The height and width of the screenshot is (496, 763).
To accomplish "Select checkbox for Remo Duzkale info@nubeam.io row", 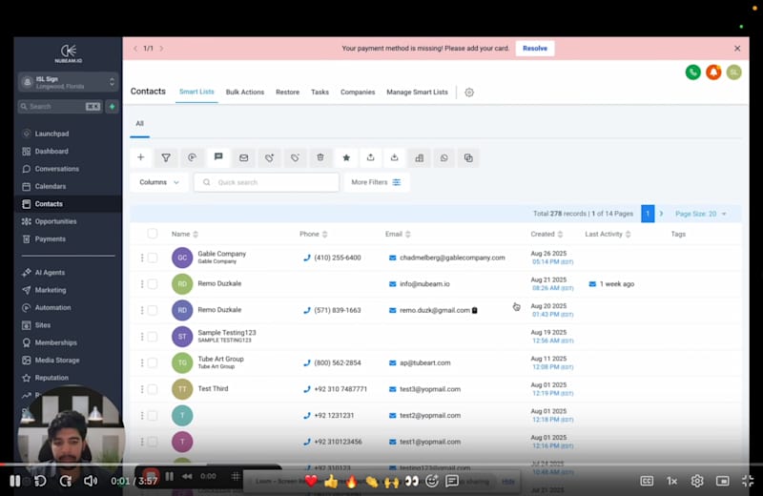I will tap(153, 284).
